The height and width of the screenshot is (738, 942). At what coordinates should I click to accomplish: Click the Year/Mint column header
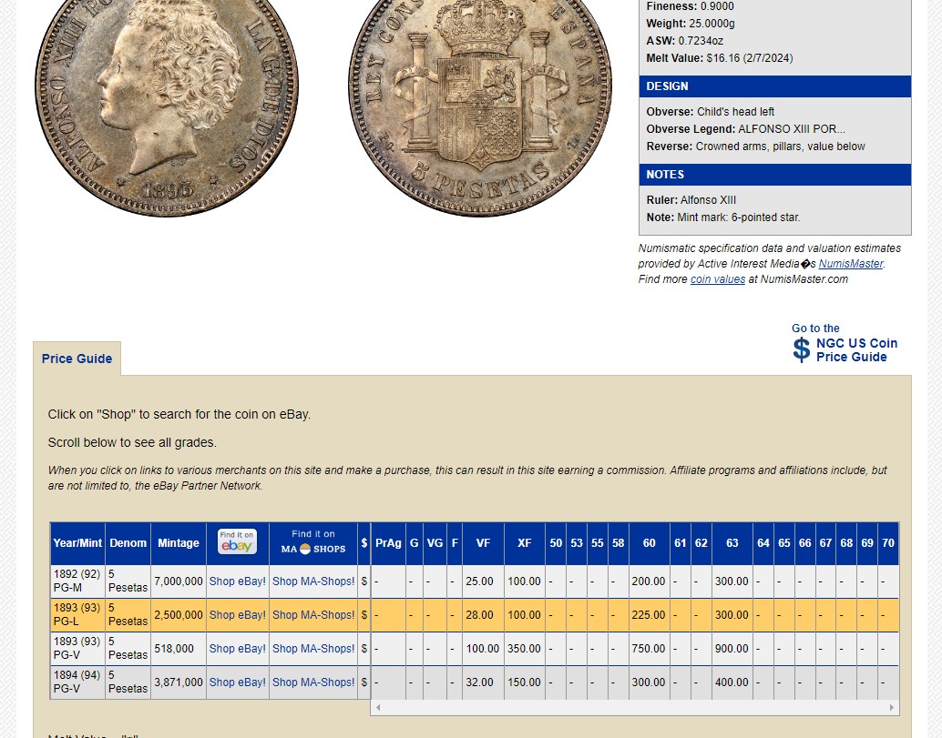[x=77, y=543]
